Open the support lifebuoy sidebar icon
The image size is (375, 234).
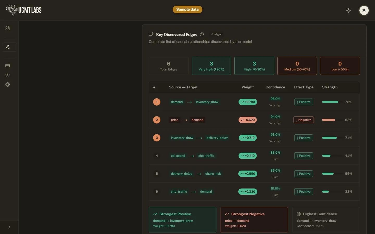tap(8, 84)
